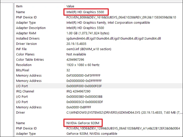The height and width of the screenshot is (137, 183).
Task: Select the 'Driver Version' row label
Action: tap(26, 44)
